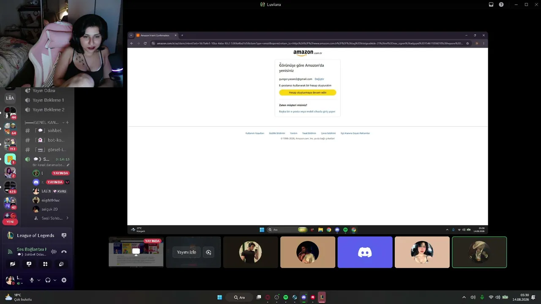This screenshot has width=541, height=304.
Task: Click the Ara search box on taskbar
Action: [239, 297]
